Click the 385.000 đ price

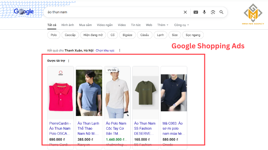coord(85,139)
